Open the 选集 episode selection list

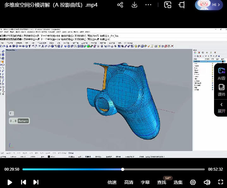tap(178, 182)
